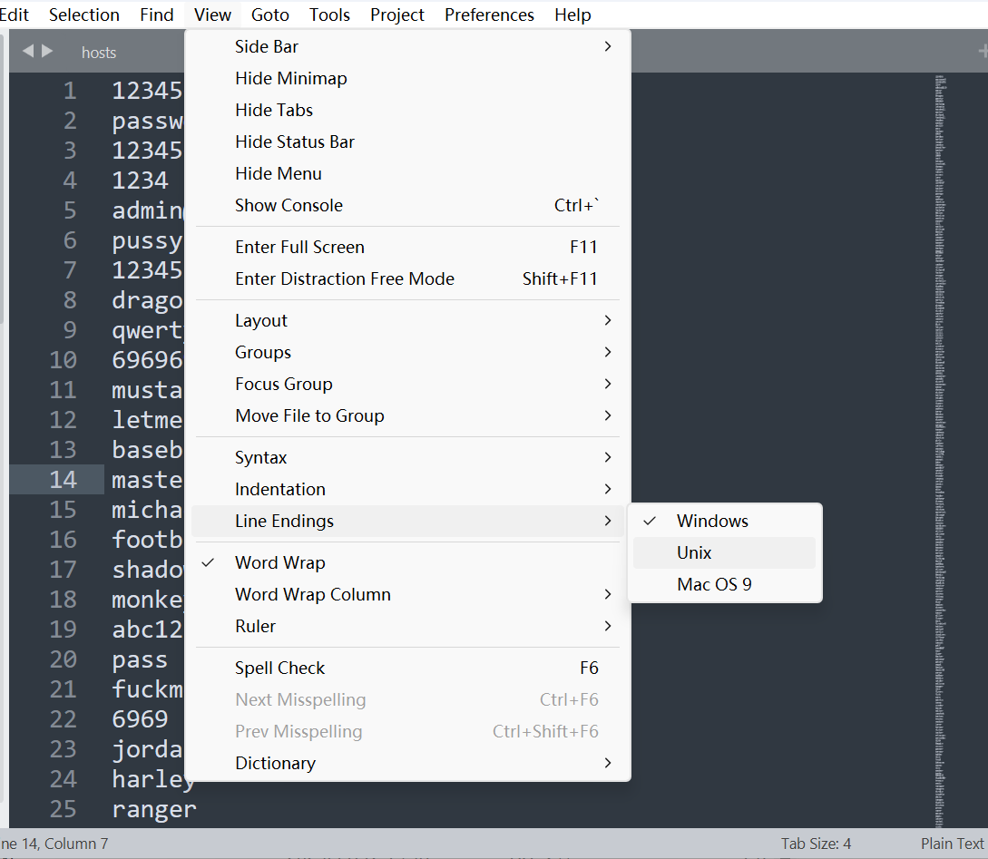Click Plain Text syntax in status bar
This screenshot has height=859, width=988.
pos(952,844)
